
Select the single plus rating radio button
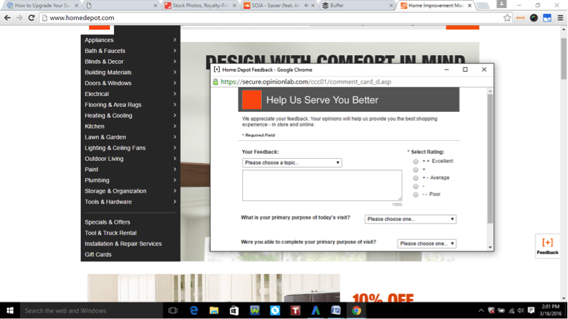(415, 170)
